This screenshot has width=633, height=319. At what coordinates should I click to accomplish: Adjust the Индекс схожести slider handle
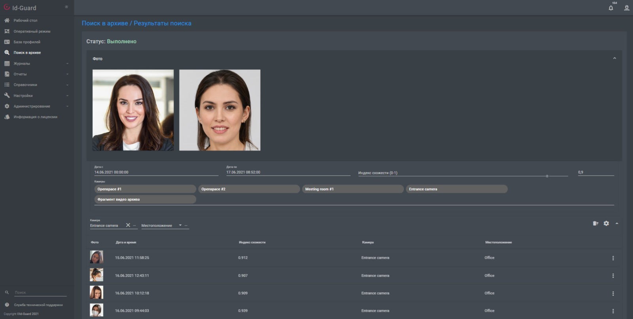coord(547,176)
